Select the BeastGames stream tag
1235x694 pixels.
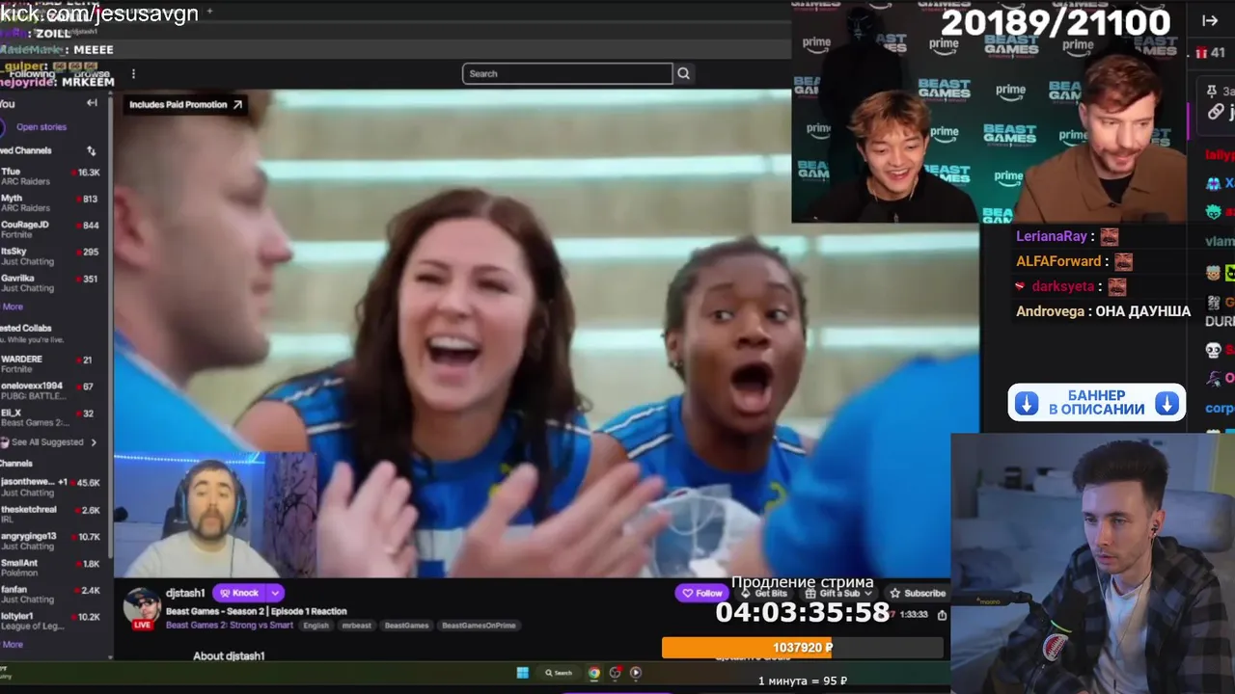tap(406, 626)
